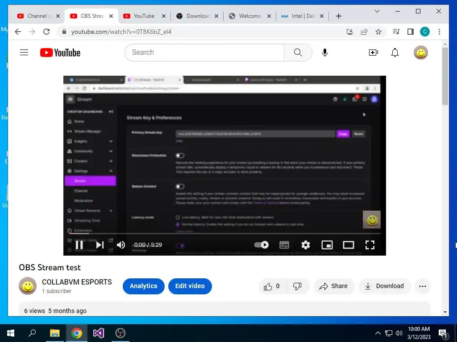Mute the video player volume
The image size is (457, 342).
(120, 245)
